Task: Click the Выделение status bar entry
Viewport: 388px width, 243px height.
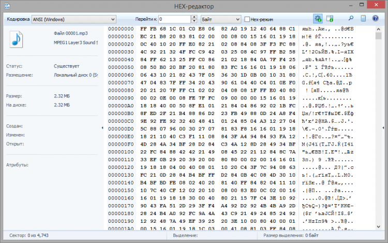Action: [185, 235]
